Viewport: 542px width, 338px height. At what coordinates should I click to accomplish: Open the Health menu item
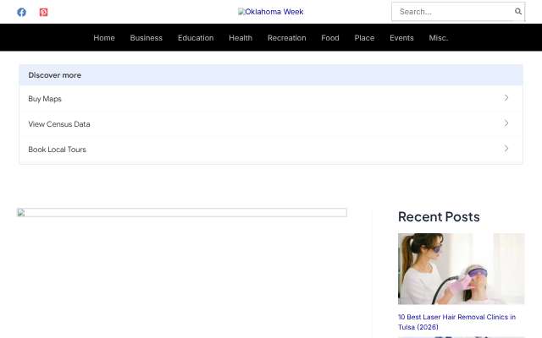pos(241,38)
